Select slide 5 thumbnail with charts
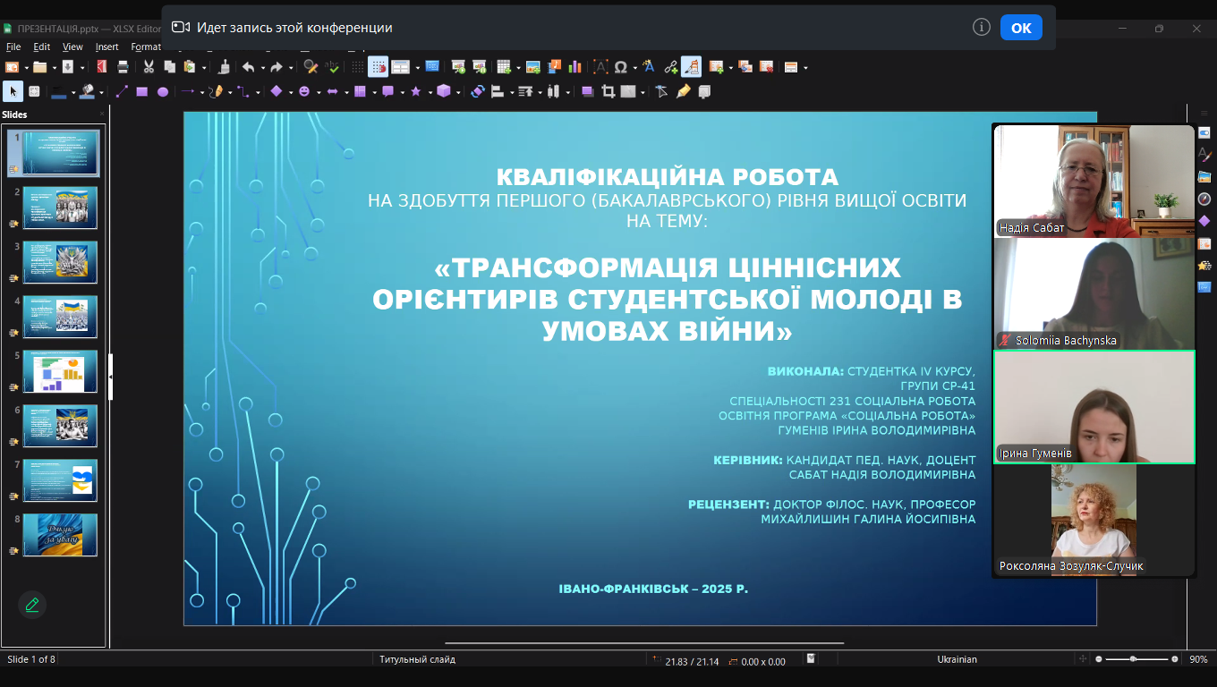1217x687 pixels. point(60,371)
